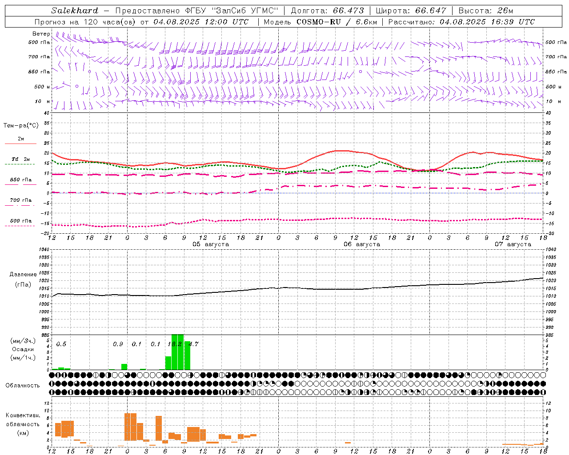Select the model name 'COSMO-RU / 6.6км'

337,22
